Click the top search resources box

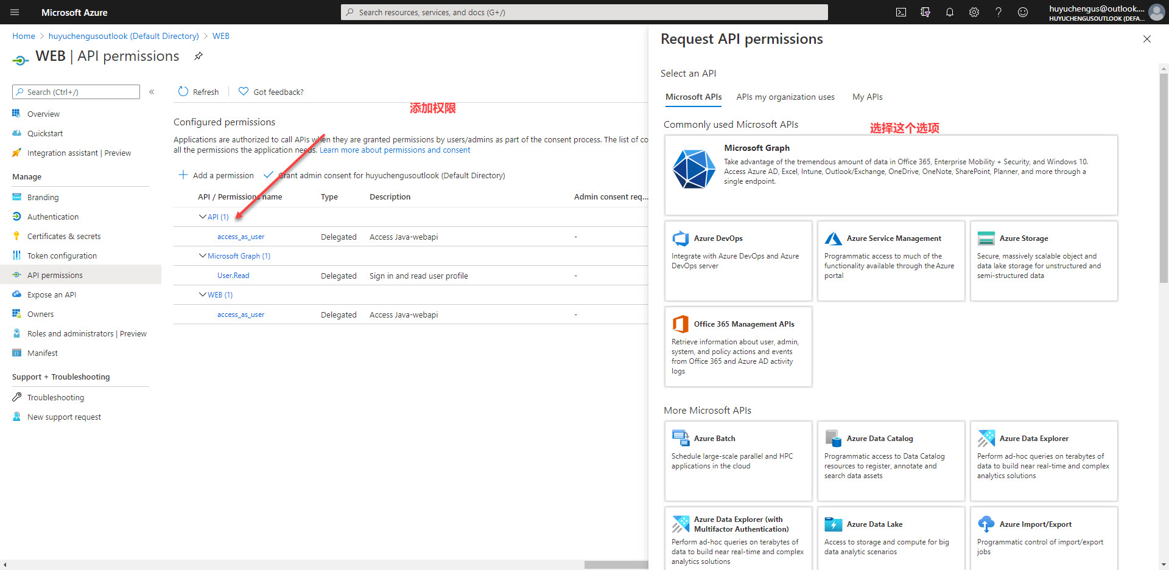pos(584,12)
